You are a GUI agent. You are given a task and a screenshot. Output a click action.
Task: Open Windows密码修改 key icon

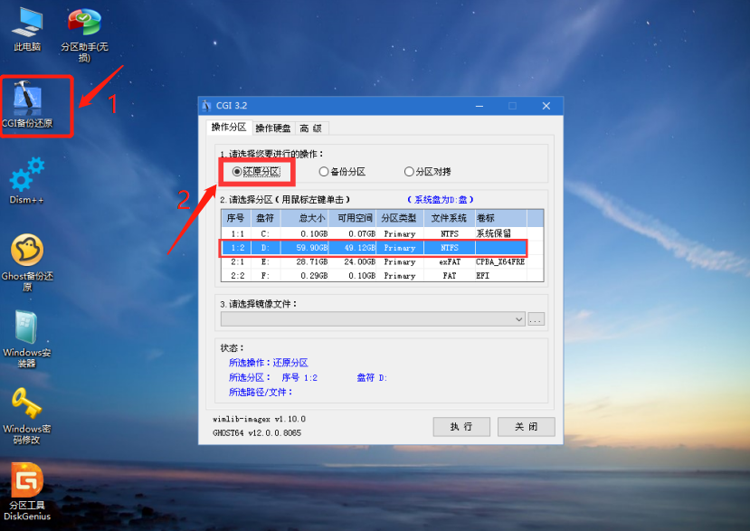tap(27, 404)
